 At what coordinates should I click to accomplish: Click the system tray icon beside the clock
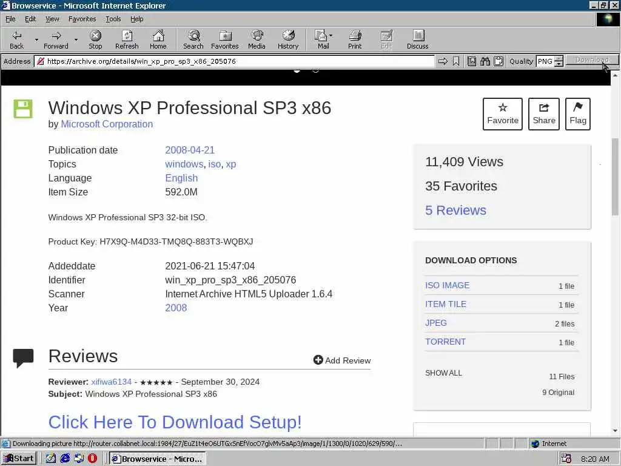tap(566, 459)
